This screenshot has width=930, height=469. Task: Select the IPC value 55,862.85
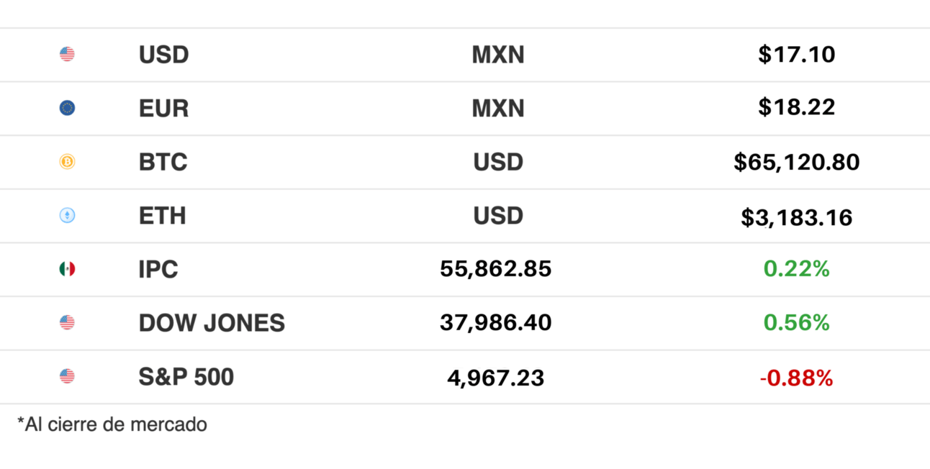click(x=495, y=269)
